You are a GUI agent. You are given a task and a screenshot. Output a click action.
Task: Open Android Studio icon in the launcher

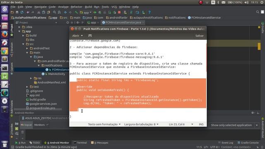click(x=5, y=76)
